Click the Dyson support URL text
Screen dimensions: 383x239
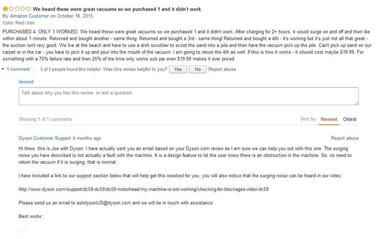[143, 189]
